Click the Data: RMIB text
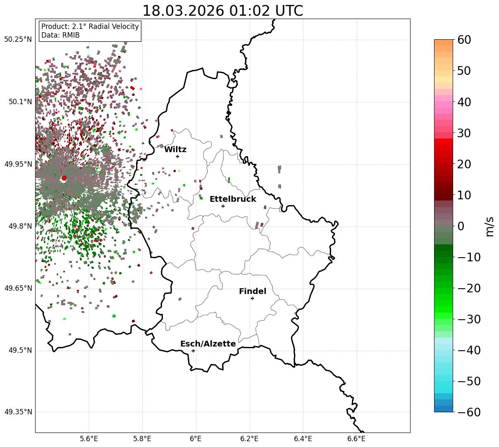 [60, 35]
